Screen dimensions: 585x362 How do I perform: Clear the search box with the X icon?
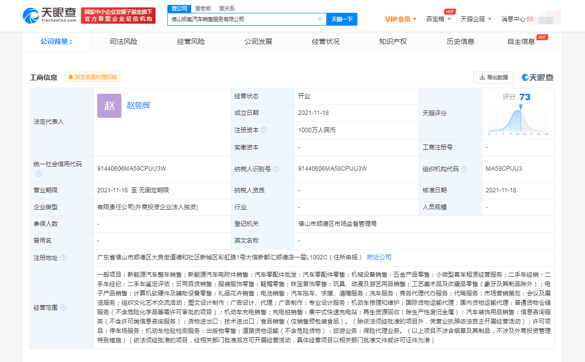point(320,19)
